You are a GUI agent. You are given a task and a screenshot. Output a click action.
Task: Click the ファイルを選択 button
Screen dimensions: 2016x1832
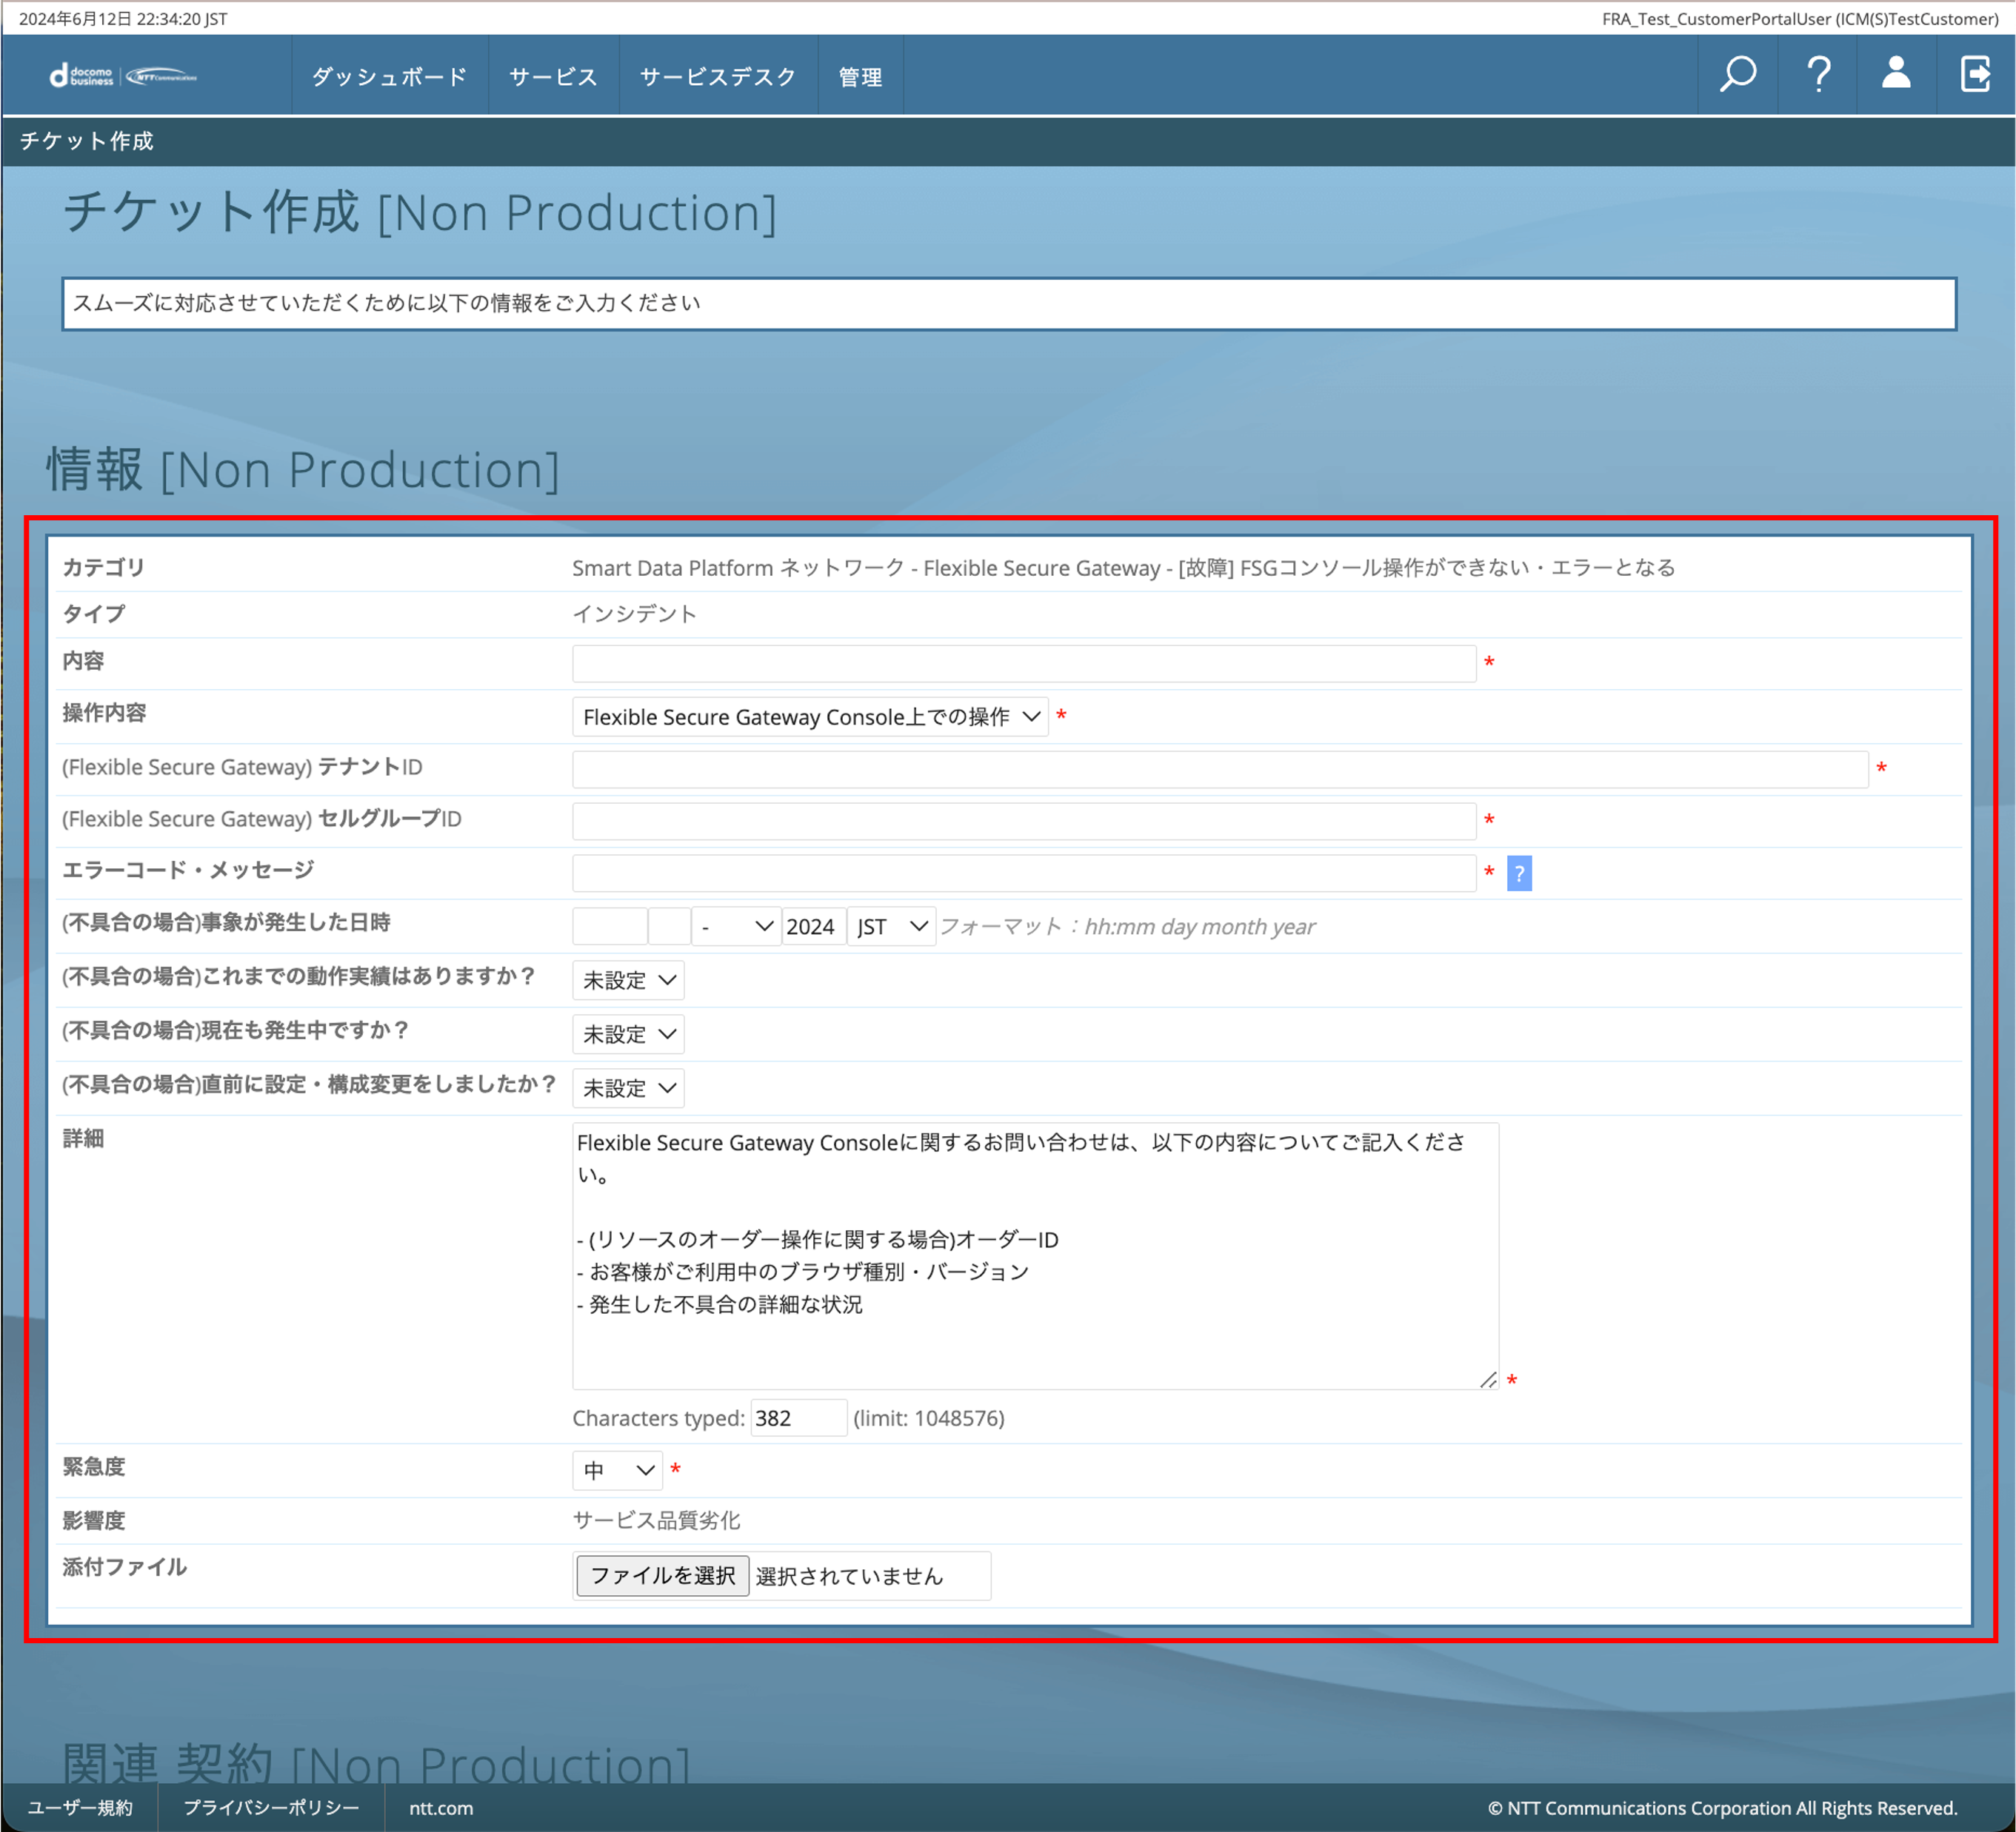(x=662, y=1576)
